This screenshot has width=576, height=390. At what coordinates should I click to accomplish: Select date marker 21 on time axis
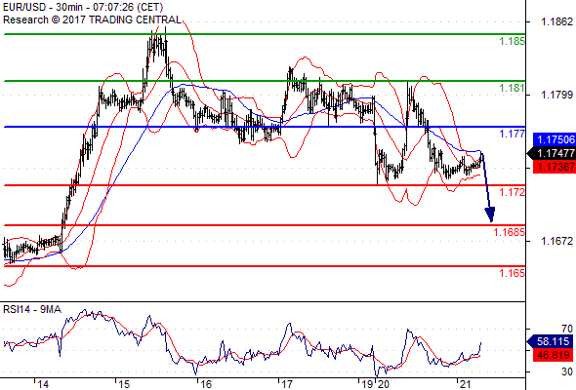click(x=465, y=384)
